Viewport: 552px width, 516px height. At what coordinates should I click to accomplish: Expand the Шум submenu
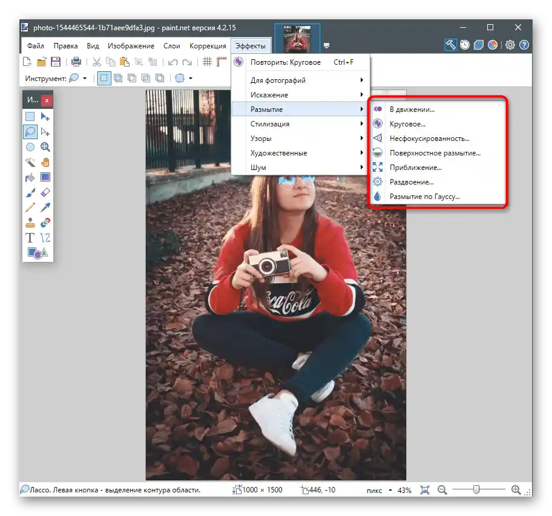[x=301, y=168]
